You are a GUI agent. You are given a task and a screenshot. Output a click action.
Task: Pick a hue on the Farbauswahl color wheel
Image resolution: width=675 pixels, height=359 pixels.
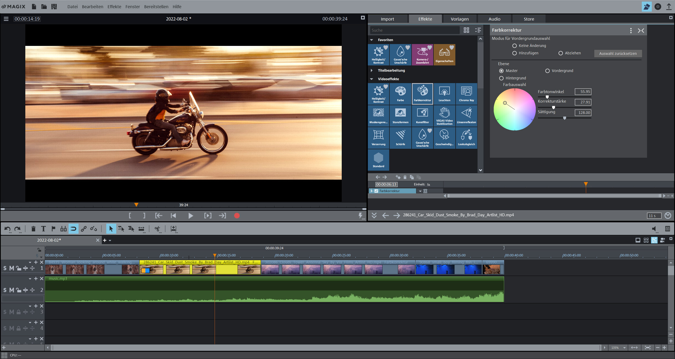[514, 109]
